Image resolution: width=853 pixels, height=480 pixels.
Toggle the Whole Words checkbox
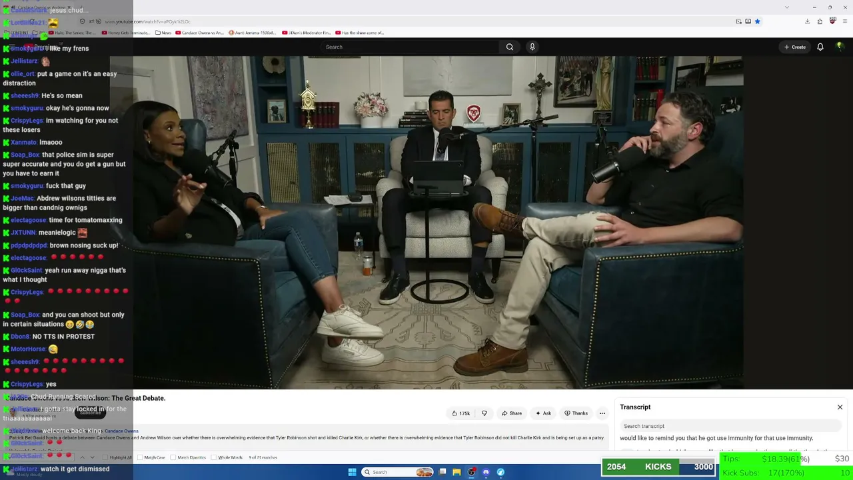(x=214, y=457)
